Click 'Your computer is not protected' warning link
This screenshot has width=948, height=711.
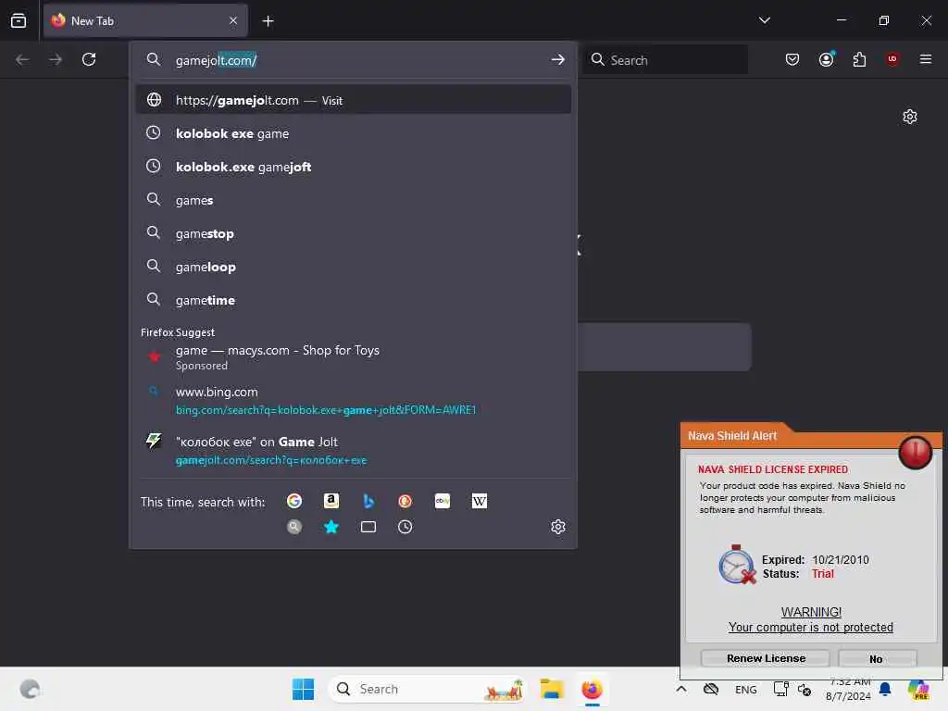[x=810, y=628]
